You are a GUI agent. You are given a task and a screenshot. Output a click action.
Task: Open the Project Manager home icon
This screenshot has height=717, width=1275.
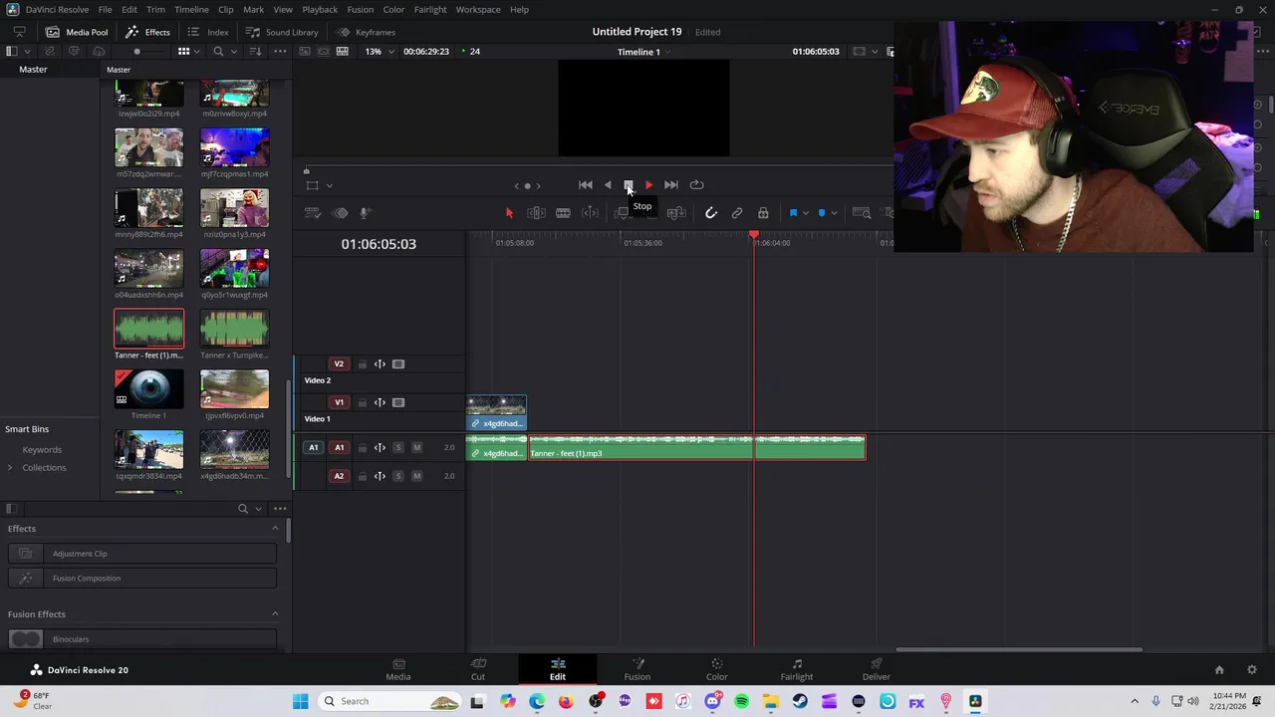pyautogui.click(x=1219, y=670)
